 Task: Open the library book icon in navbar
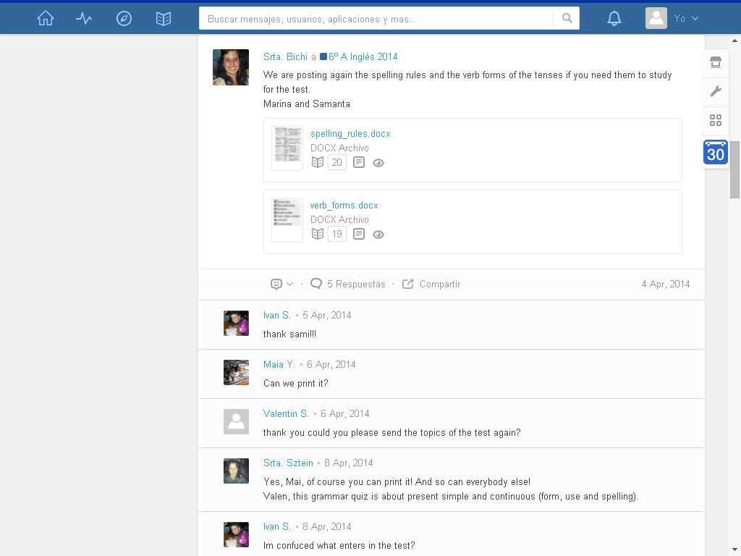pos(164,18)
